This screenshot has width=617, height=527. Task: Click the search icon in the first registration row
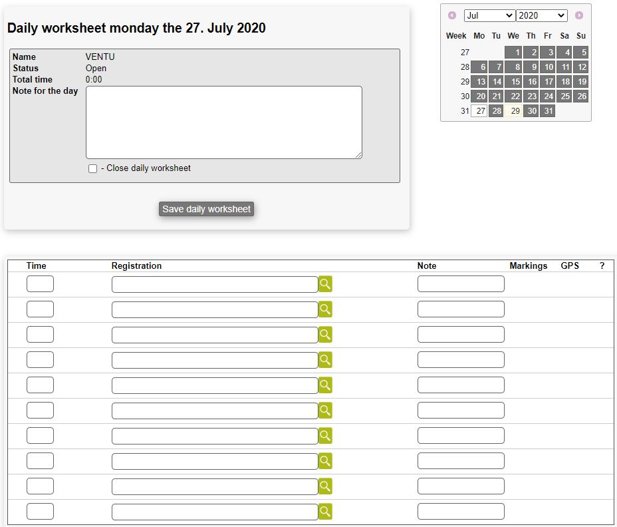324,284
